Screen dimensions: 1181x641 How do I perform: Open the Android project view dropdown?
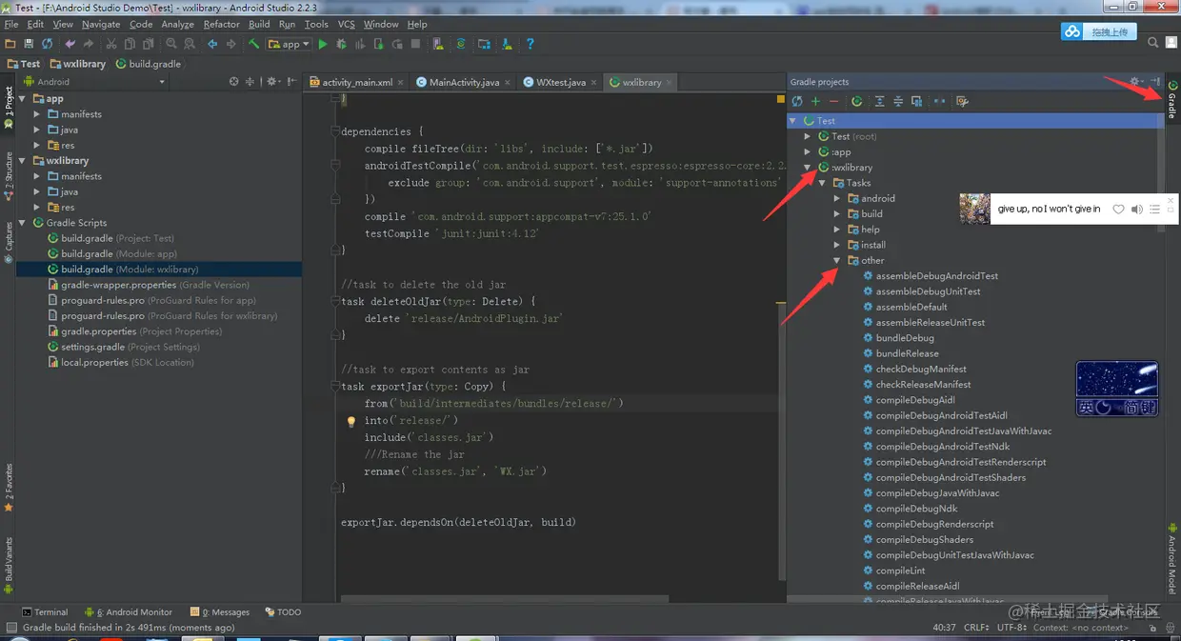pyautogui.click(x=95, y=82)
